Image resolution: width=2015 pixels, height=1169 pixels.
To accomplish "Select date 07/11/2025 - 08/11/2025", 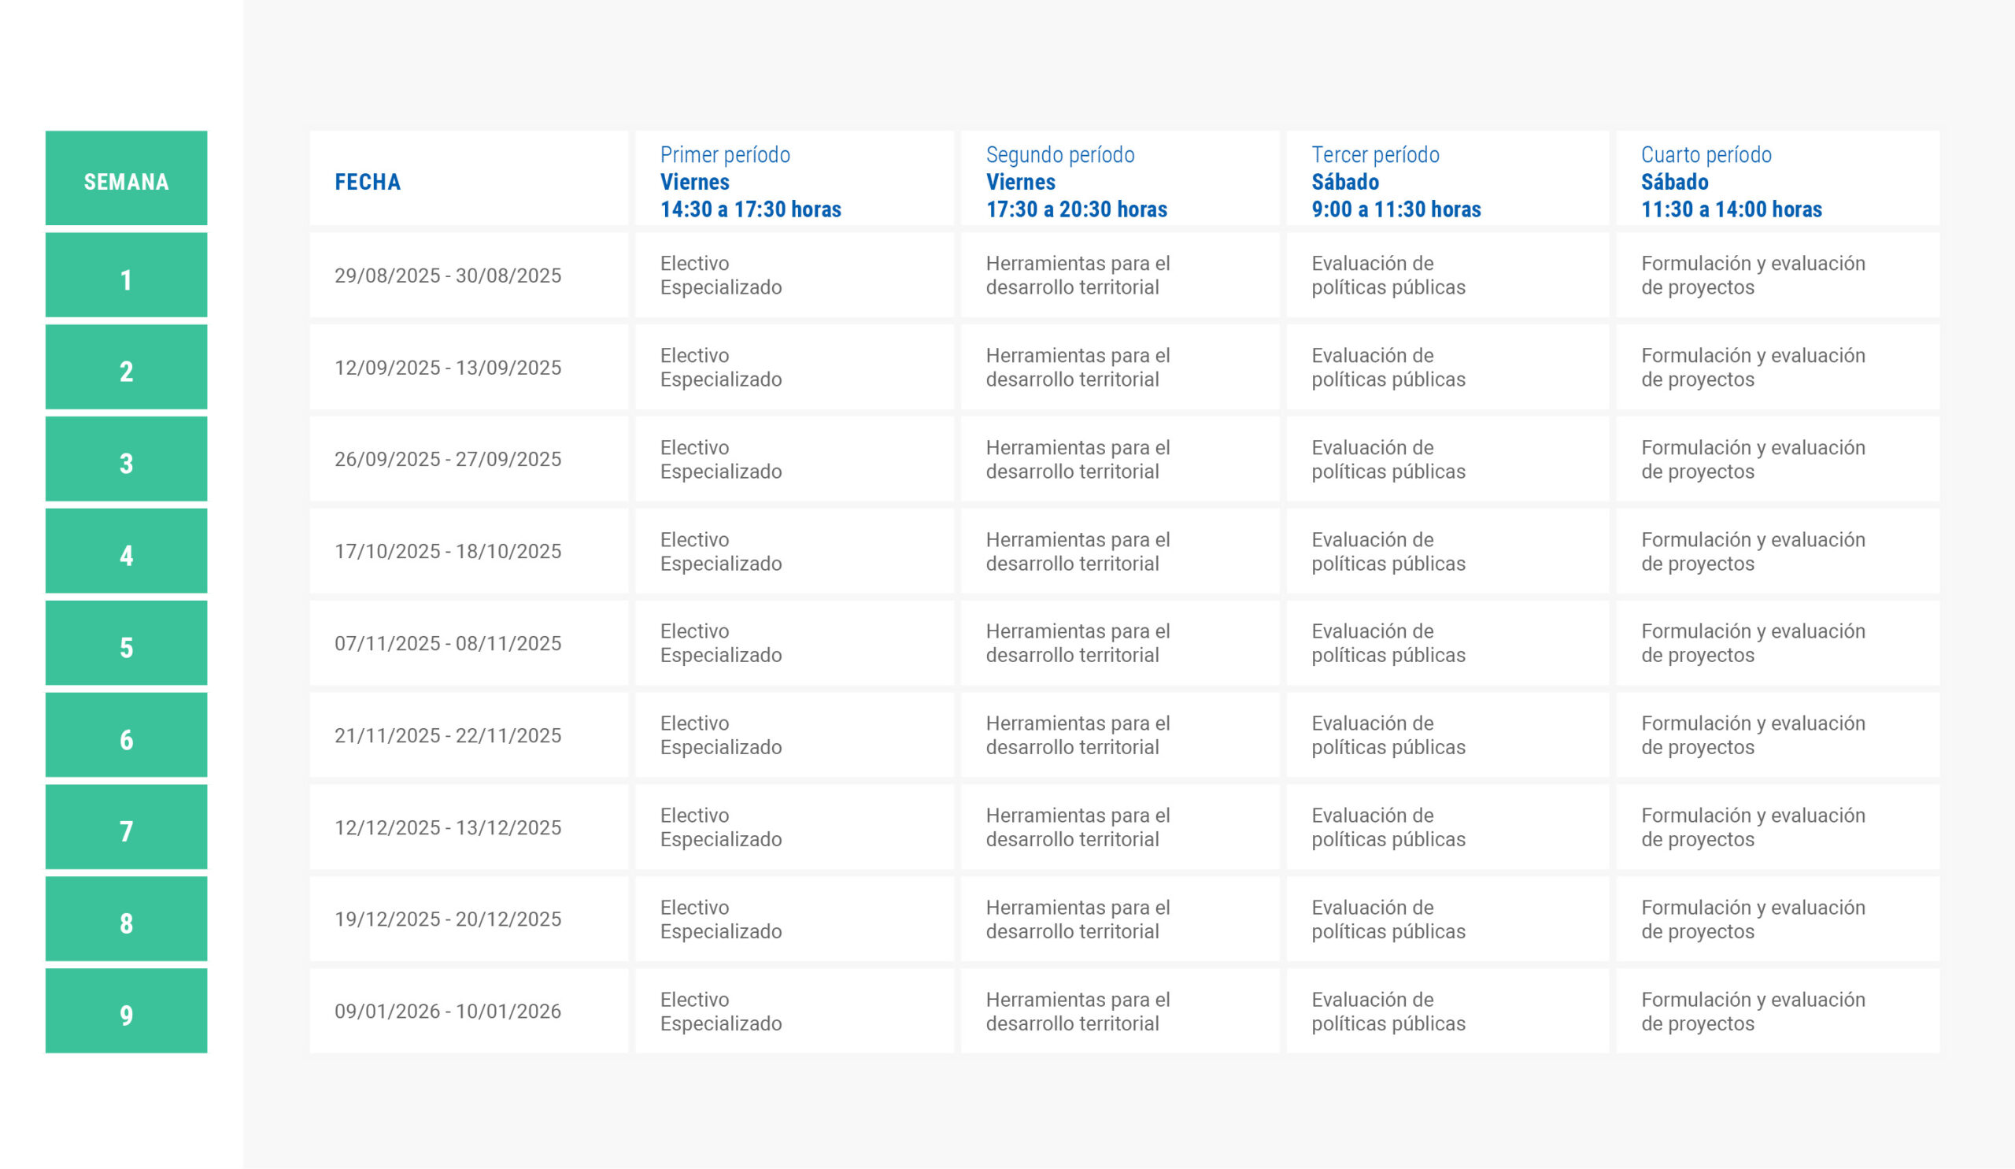I will pos(468,643).
